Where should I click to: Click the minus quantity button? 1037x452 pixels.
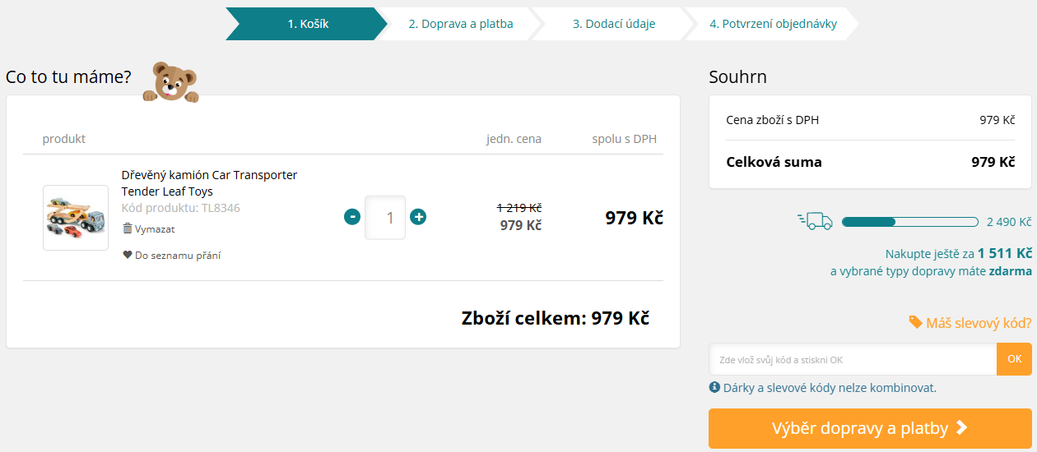352,217
